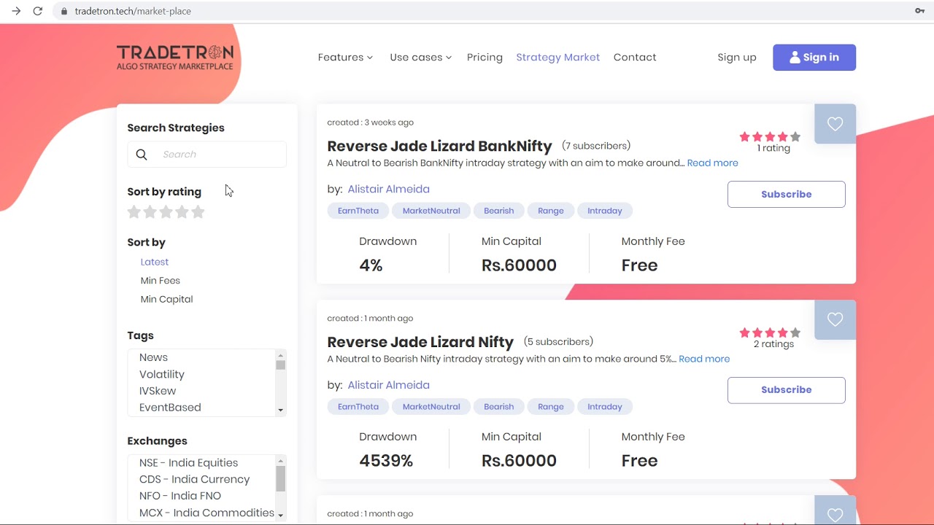The width and height of the screenshot is (934, 525).
Task: Click the Tags list scroll-up arrow
Action: tap(280, 354)
